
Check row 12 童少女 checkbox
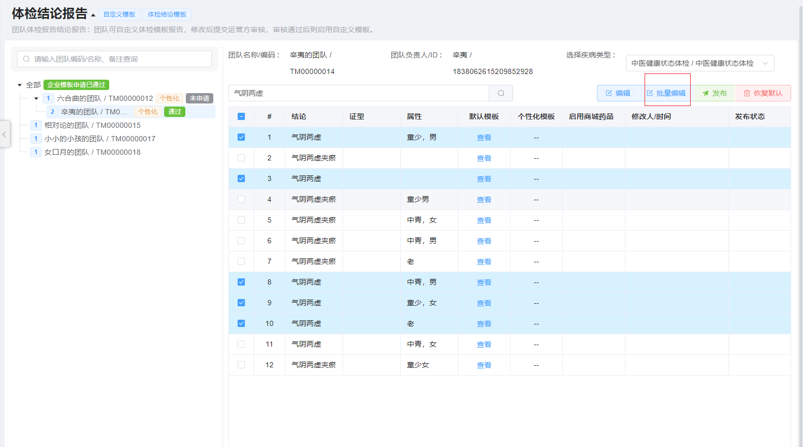pyautogui.click(x=241, y=365)
